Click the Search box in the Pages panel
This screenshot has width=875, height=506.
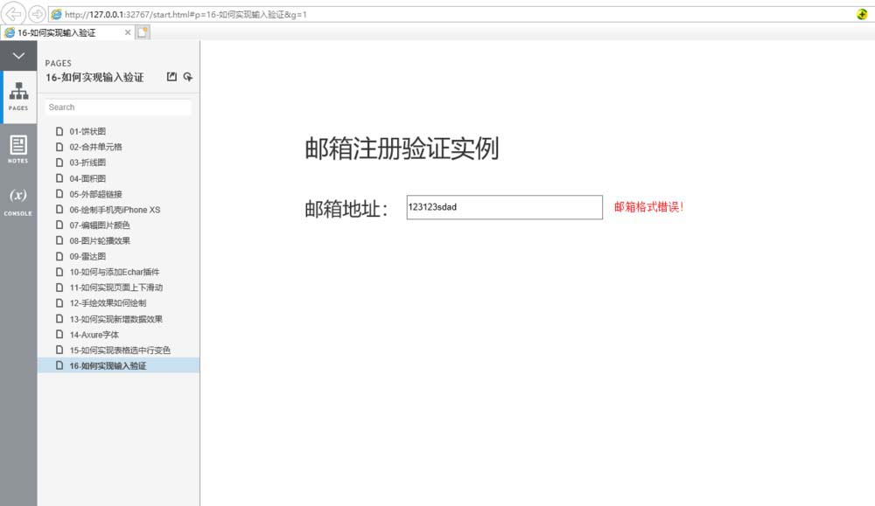click(118, 107)
